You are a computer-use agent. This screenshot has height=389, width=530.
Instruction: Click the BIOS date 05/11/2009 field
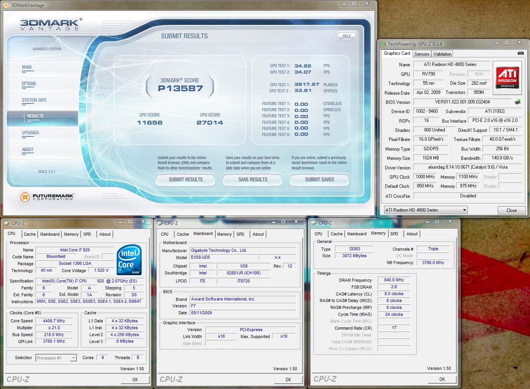coord(243,313)
